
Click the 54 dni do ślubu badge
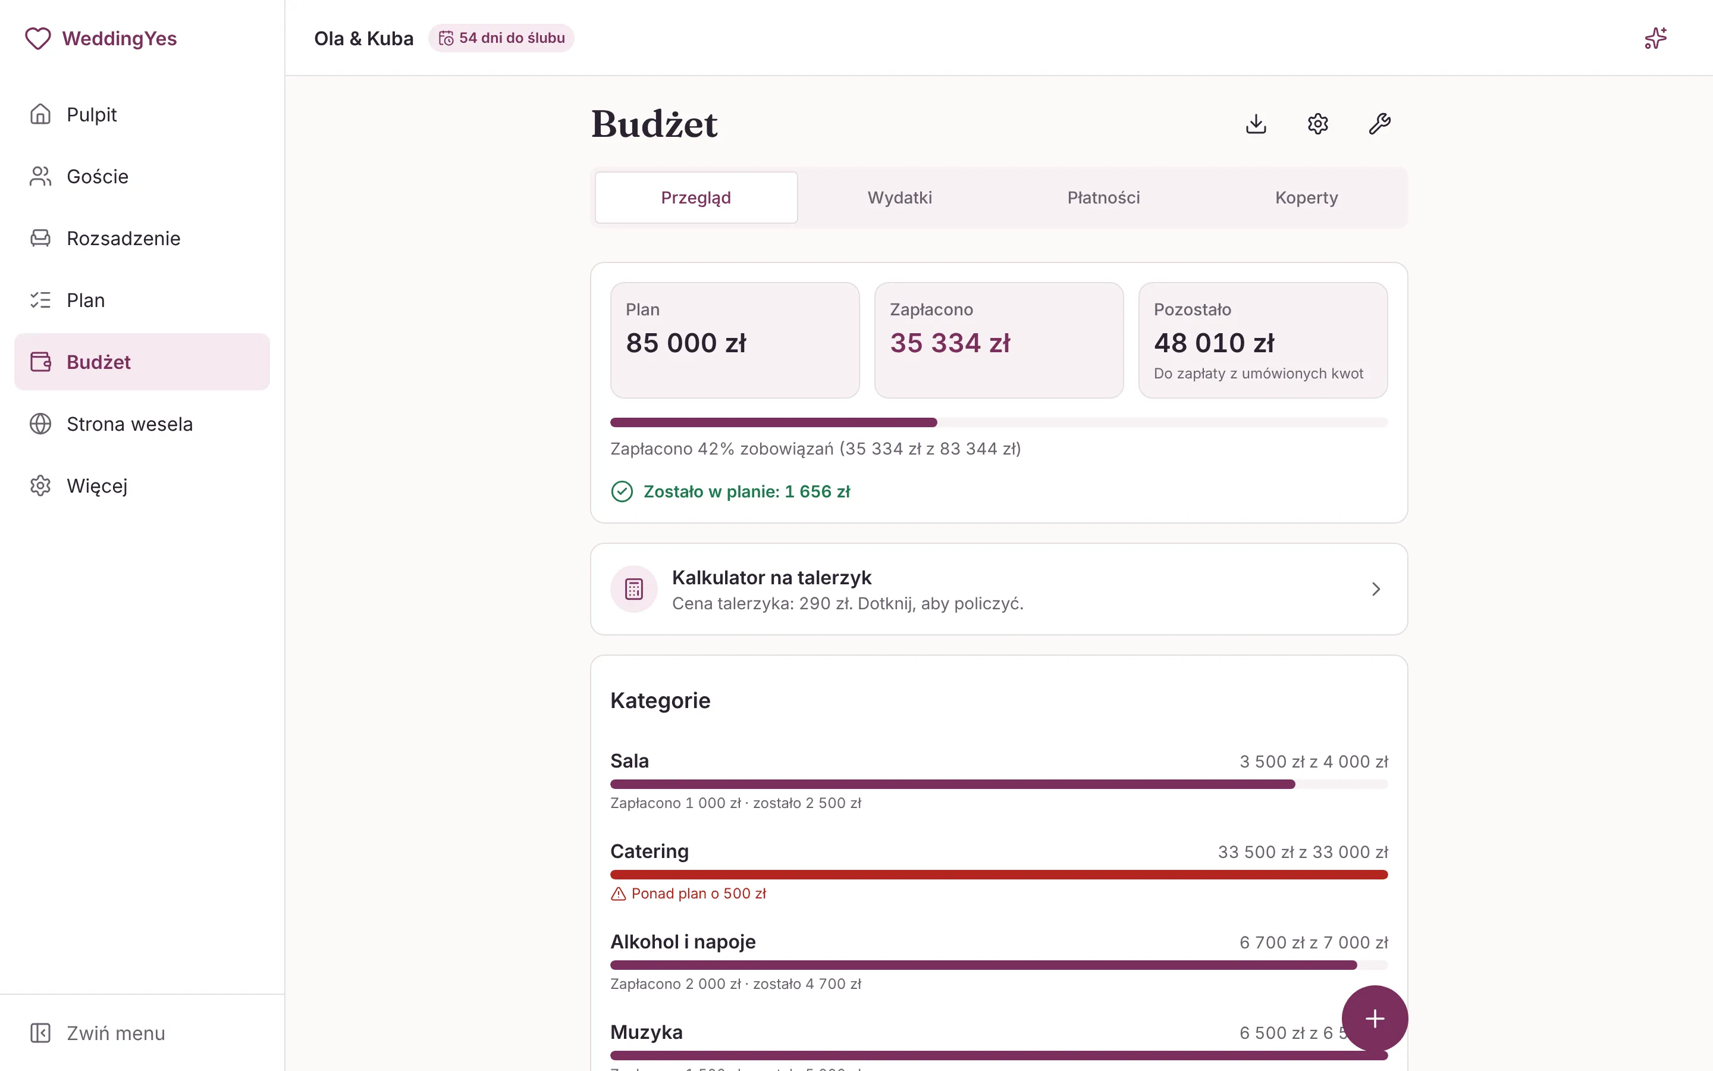501,38
